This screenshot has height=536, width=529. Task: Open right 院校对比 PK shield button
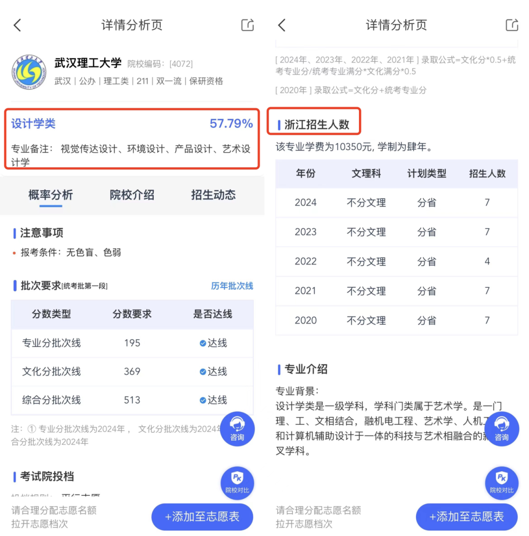tap(502, 483)
